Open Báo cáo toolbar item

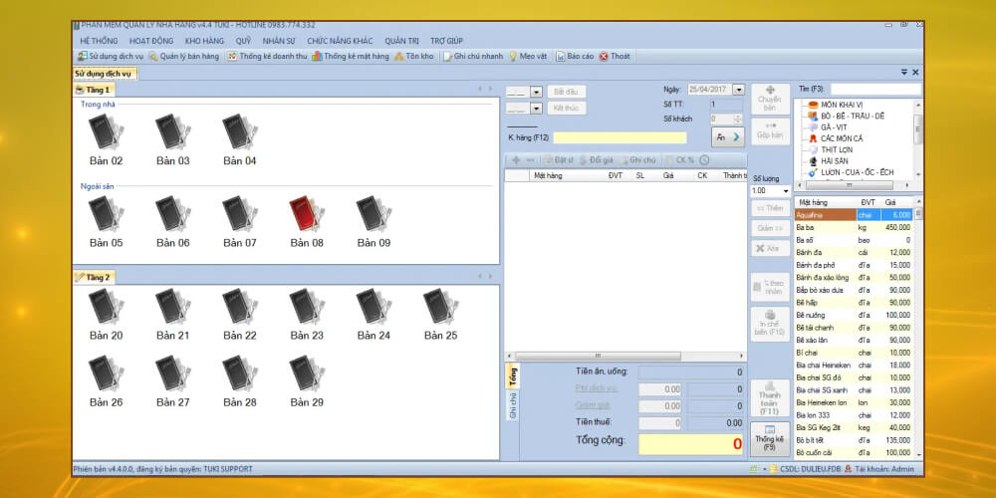pyautogui.click(x=575, y=57)
